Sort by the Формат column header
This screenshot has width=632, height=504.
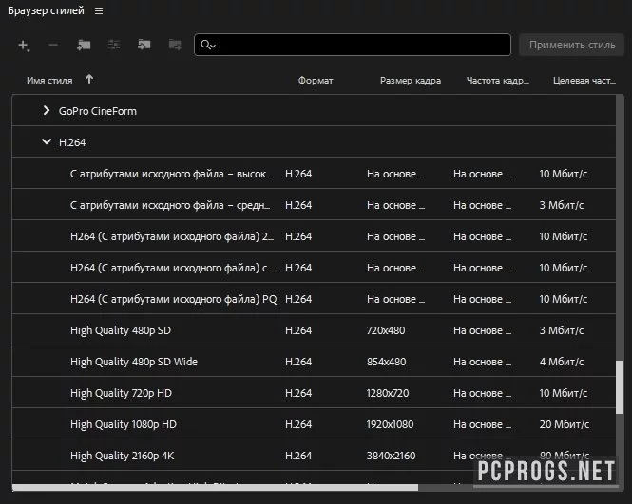click(x=316, y=81)
